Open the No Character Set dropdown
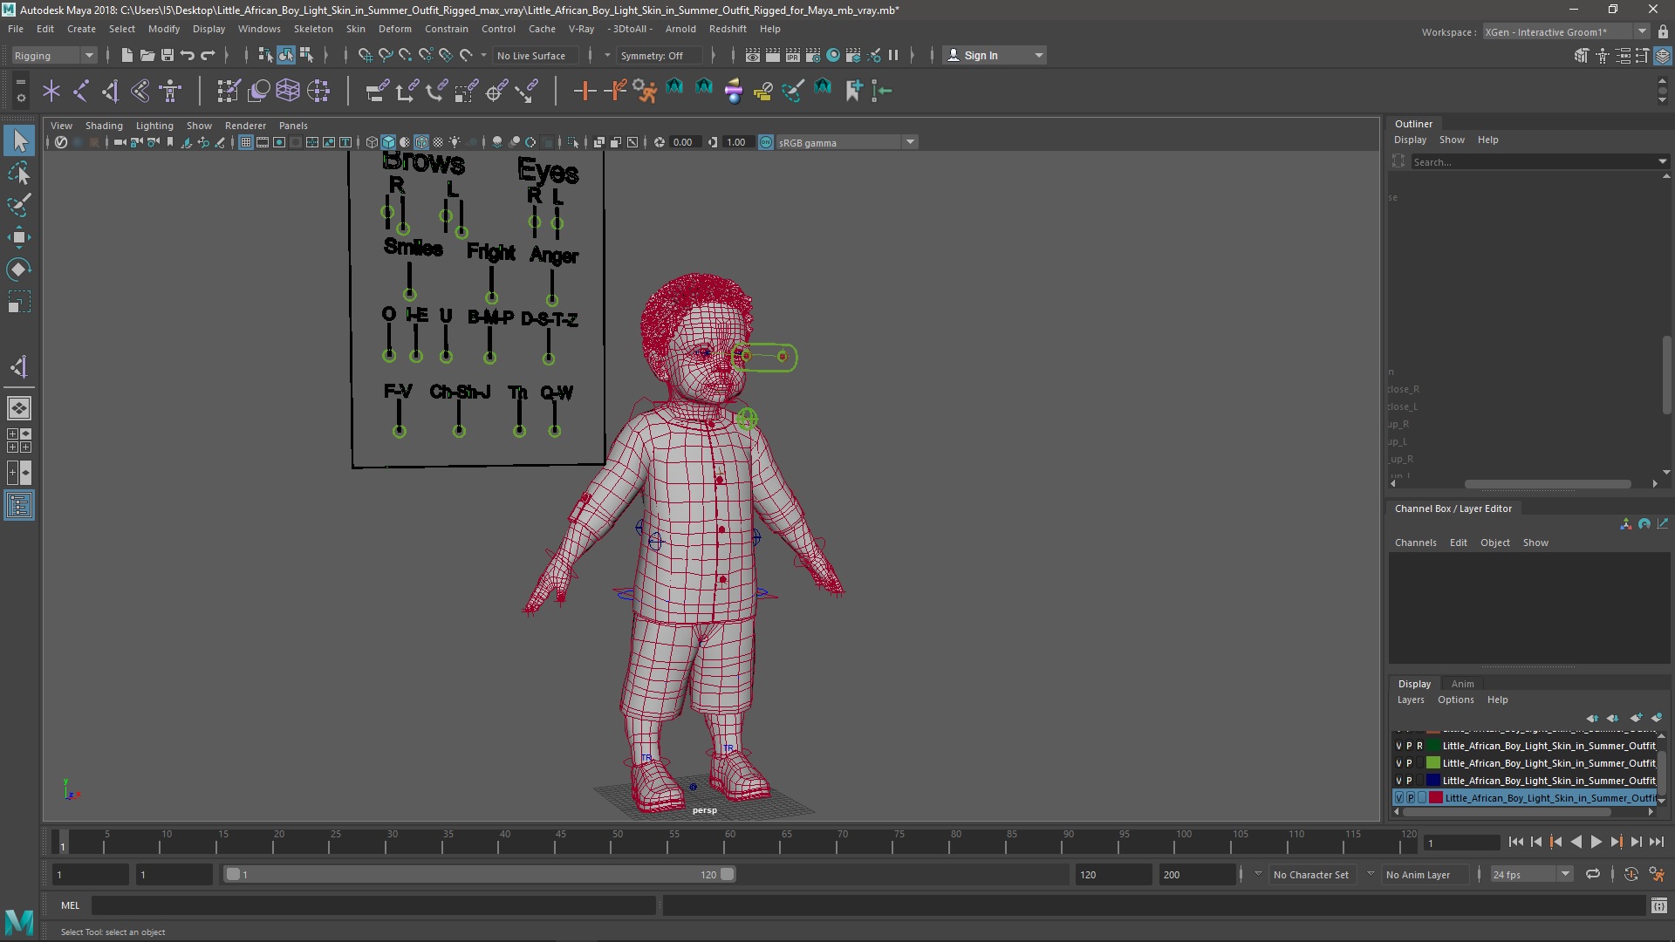This screenshot has width=1675, height=942. pyautogui.click(x=1311, y=875)
